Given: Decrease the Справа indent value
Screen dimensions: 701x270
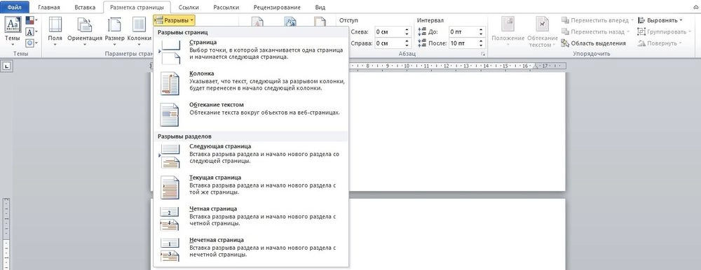Looking at the screenshot, I should (407, 46).
